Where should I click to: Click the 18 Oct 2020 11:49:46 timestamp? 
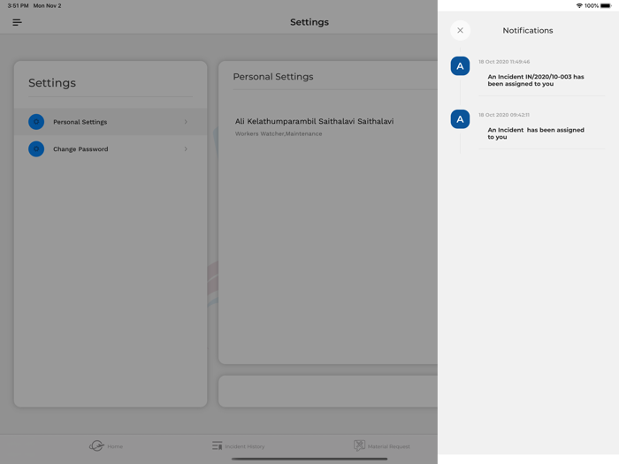504,62
